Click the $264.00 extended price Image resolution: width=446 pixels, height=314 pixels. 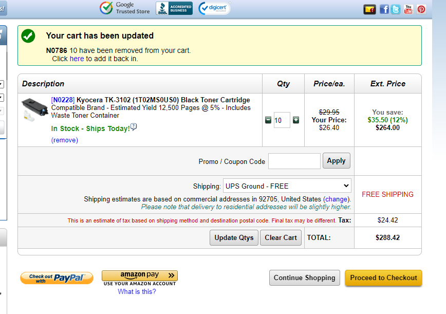pos(388,127)
